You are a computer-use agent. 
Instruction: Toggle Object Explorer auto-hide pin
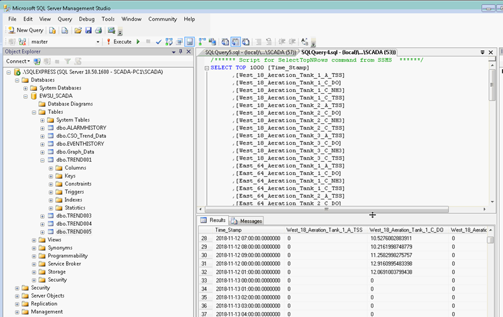tap(181, 52)
